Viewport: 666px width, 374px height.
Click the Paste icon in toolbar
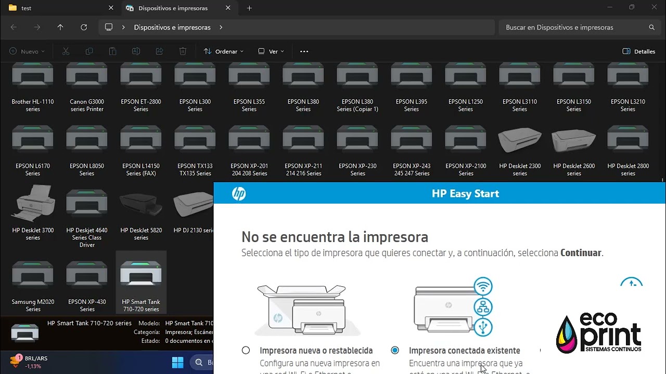112,51
